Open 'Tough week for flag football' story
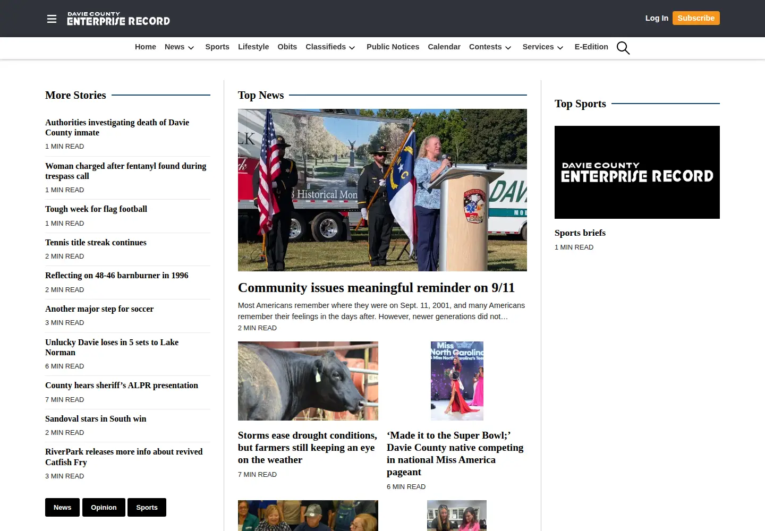Image resolution: width=765 pixels, height=531 pixels. (x=96, y=209)
